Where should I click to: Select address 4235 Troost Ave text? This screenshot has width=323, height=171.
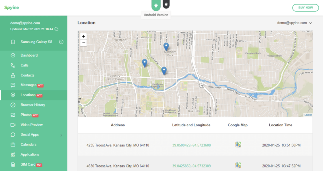click(x=118, y=145)
